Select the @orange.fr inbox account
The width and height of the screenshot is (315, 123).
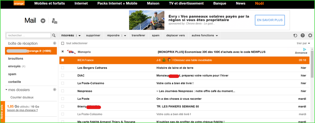[31, 51]
